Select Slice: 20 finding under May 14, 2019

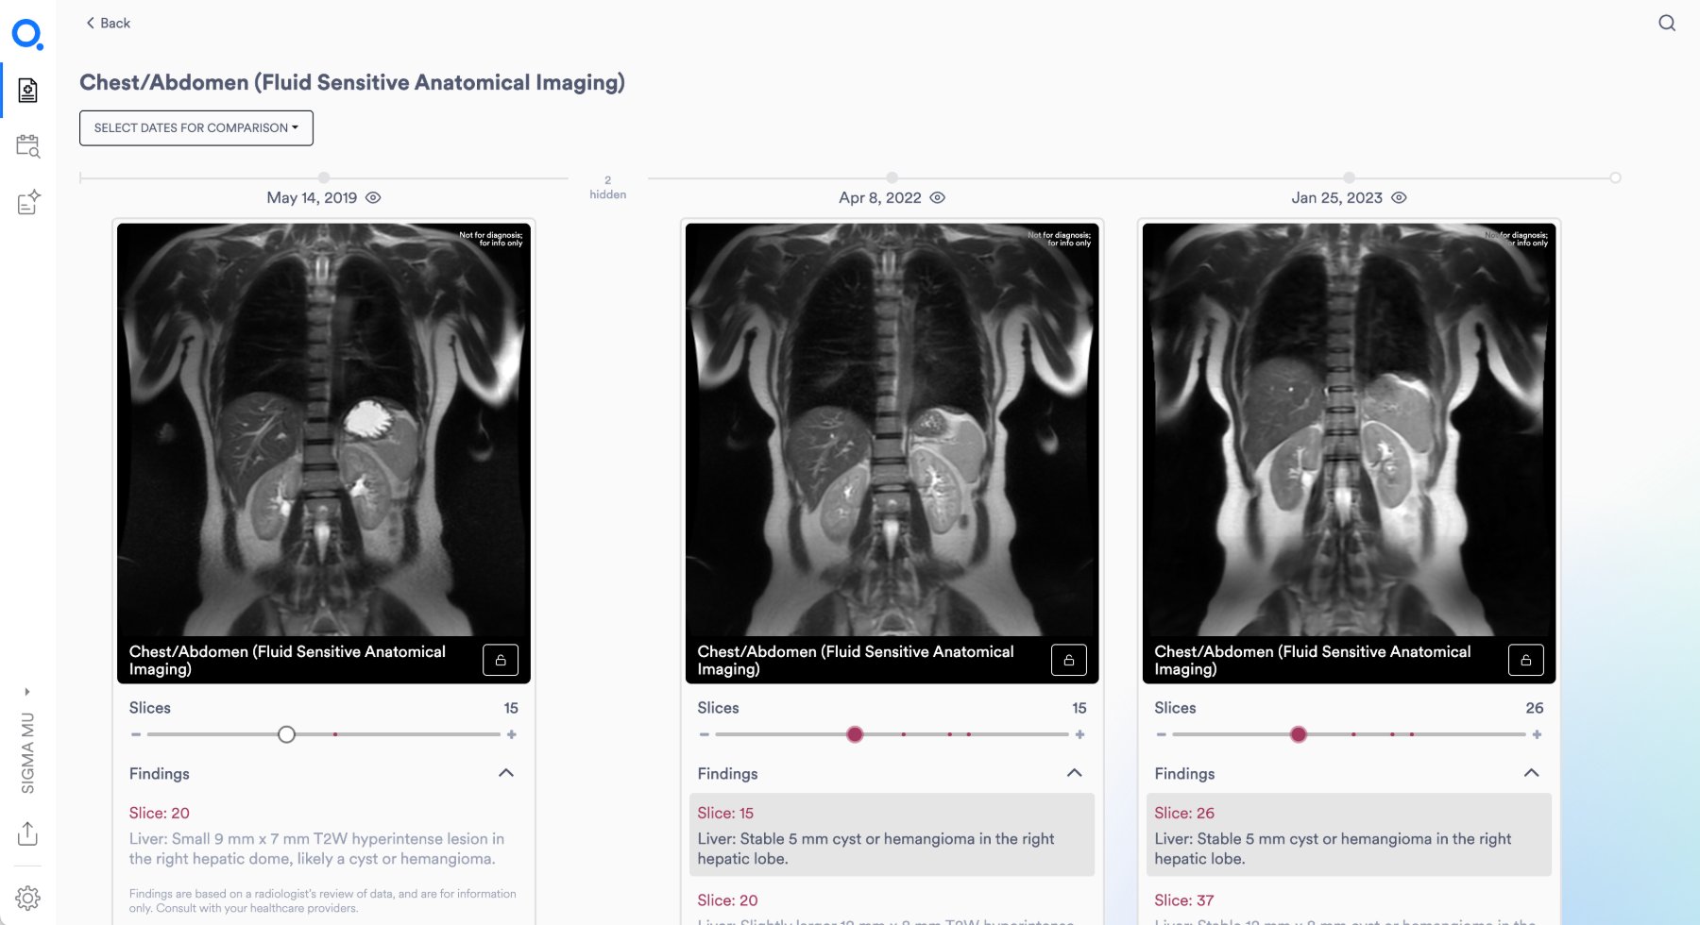pyautogui.click(x=323, y=835)
